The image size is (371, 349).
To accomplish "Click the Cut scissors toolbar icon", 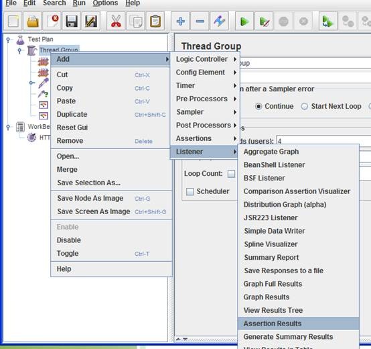I will click(x=116, y=21).
